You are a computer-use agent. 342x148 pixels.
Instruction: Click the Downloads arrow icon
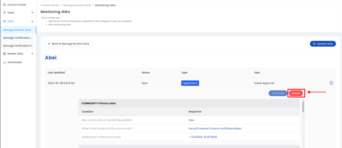(x=5, y=62)
